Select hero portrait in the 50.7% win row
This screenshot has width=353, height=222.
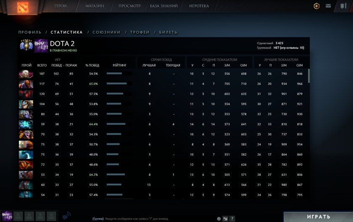click(x=26, y=145)
